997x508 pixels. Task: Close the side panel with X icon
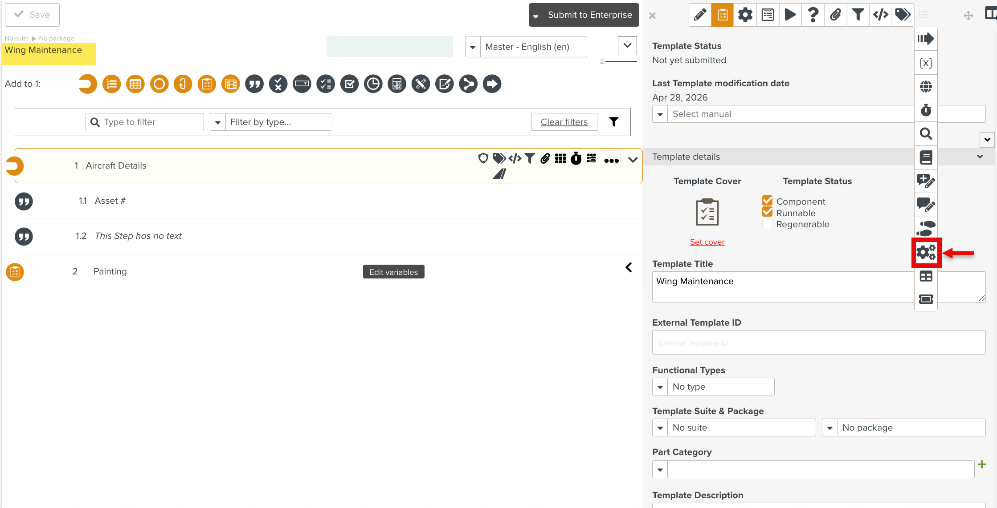(652, 16)
